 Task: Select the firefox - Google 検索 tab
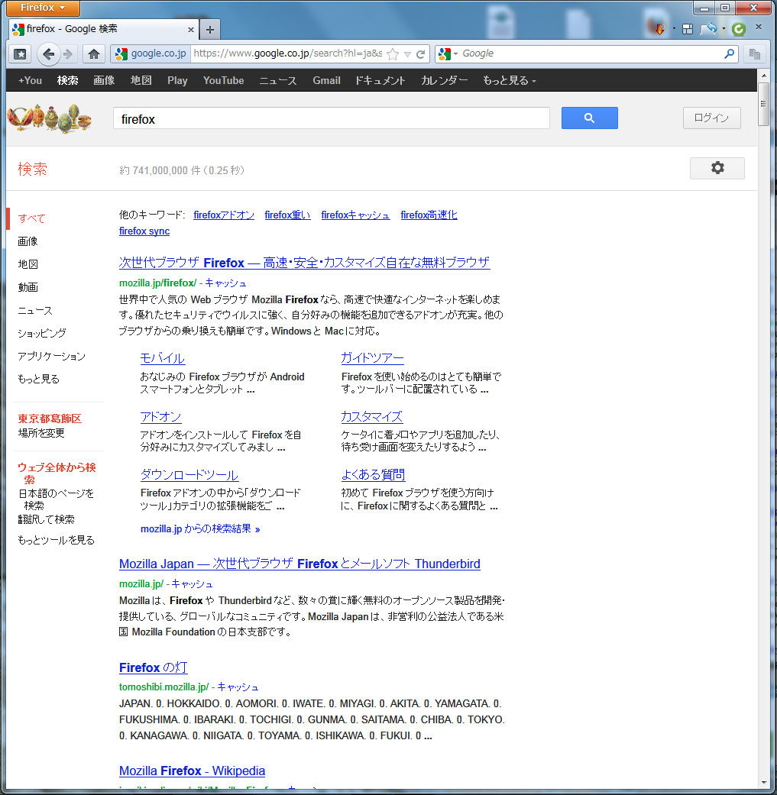tap(103, 30)
